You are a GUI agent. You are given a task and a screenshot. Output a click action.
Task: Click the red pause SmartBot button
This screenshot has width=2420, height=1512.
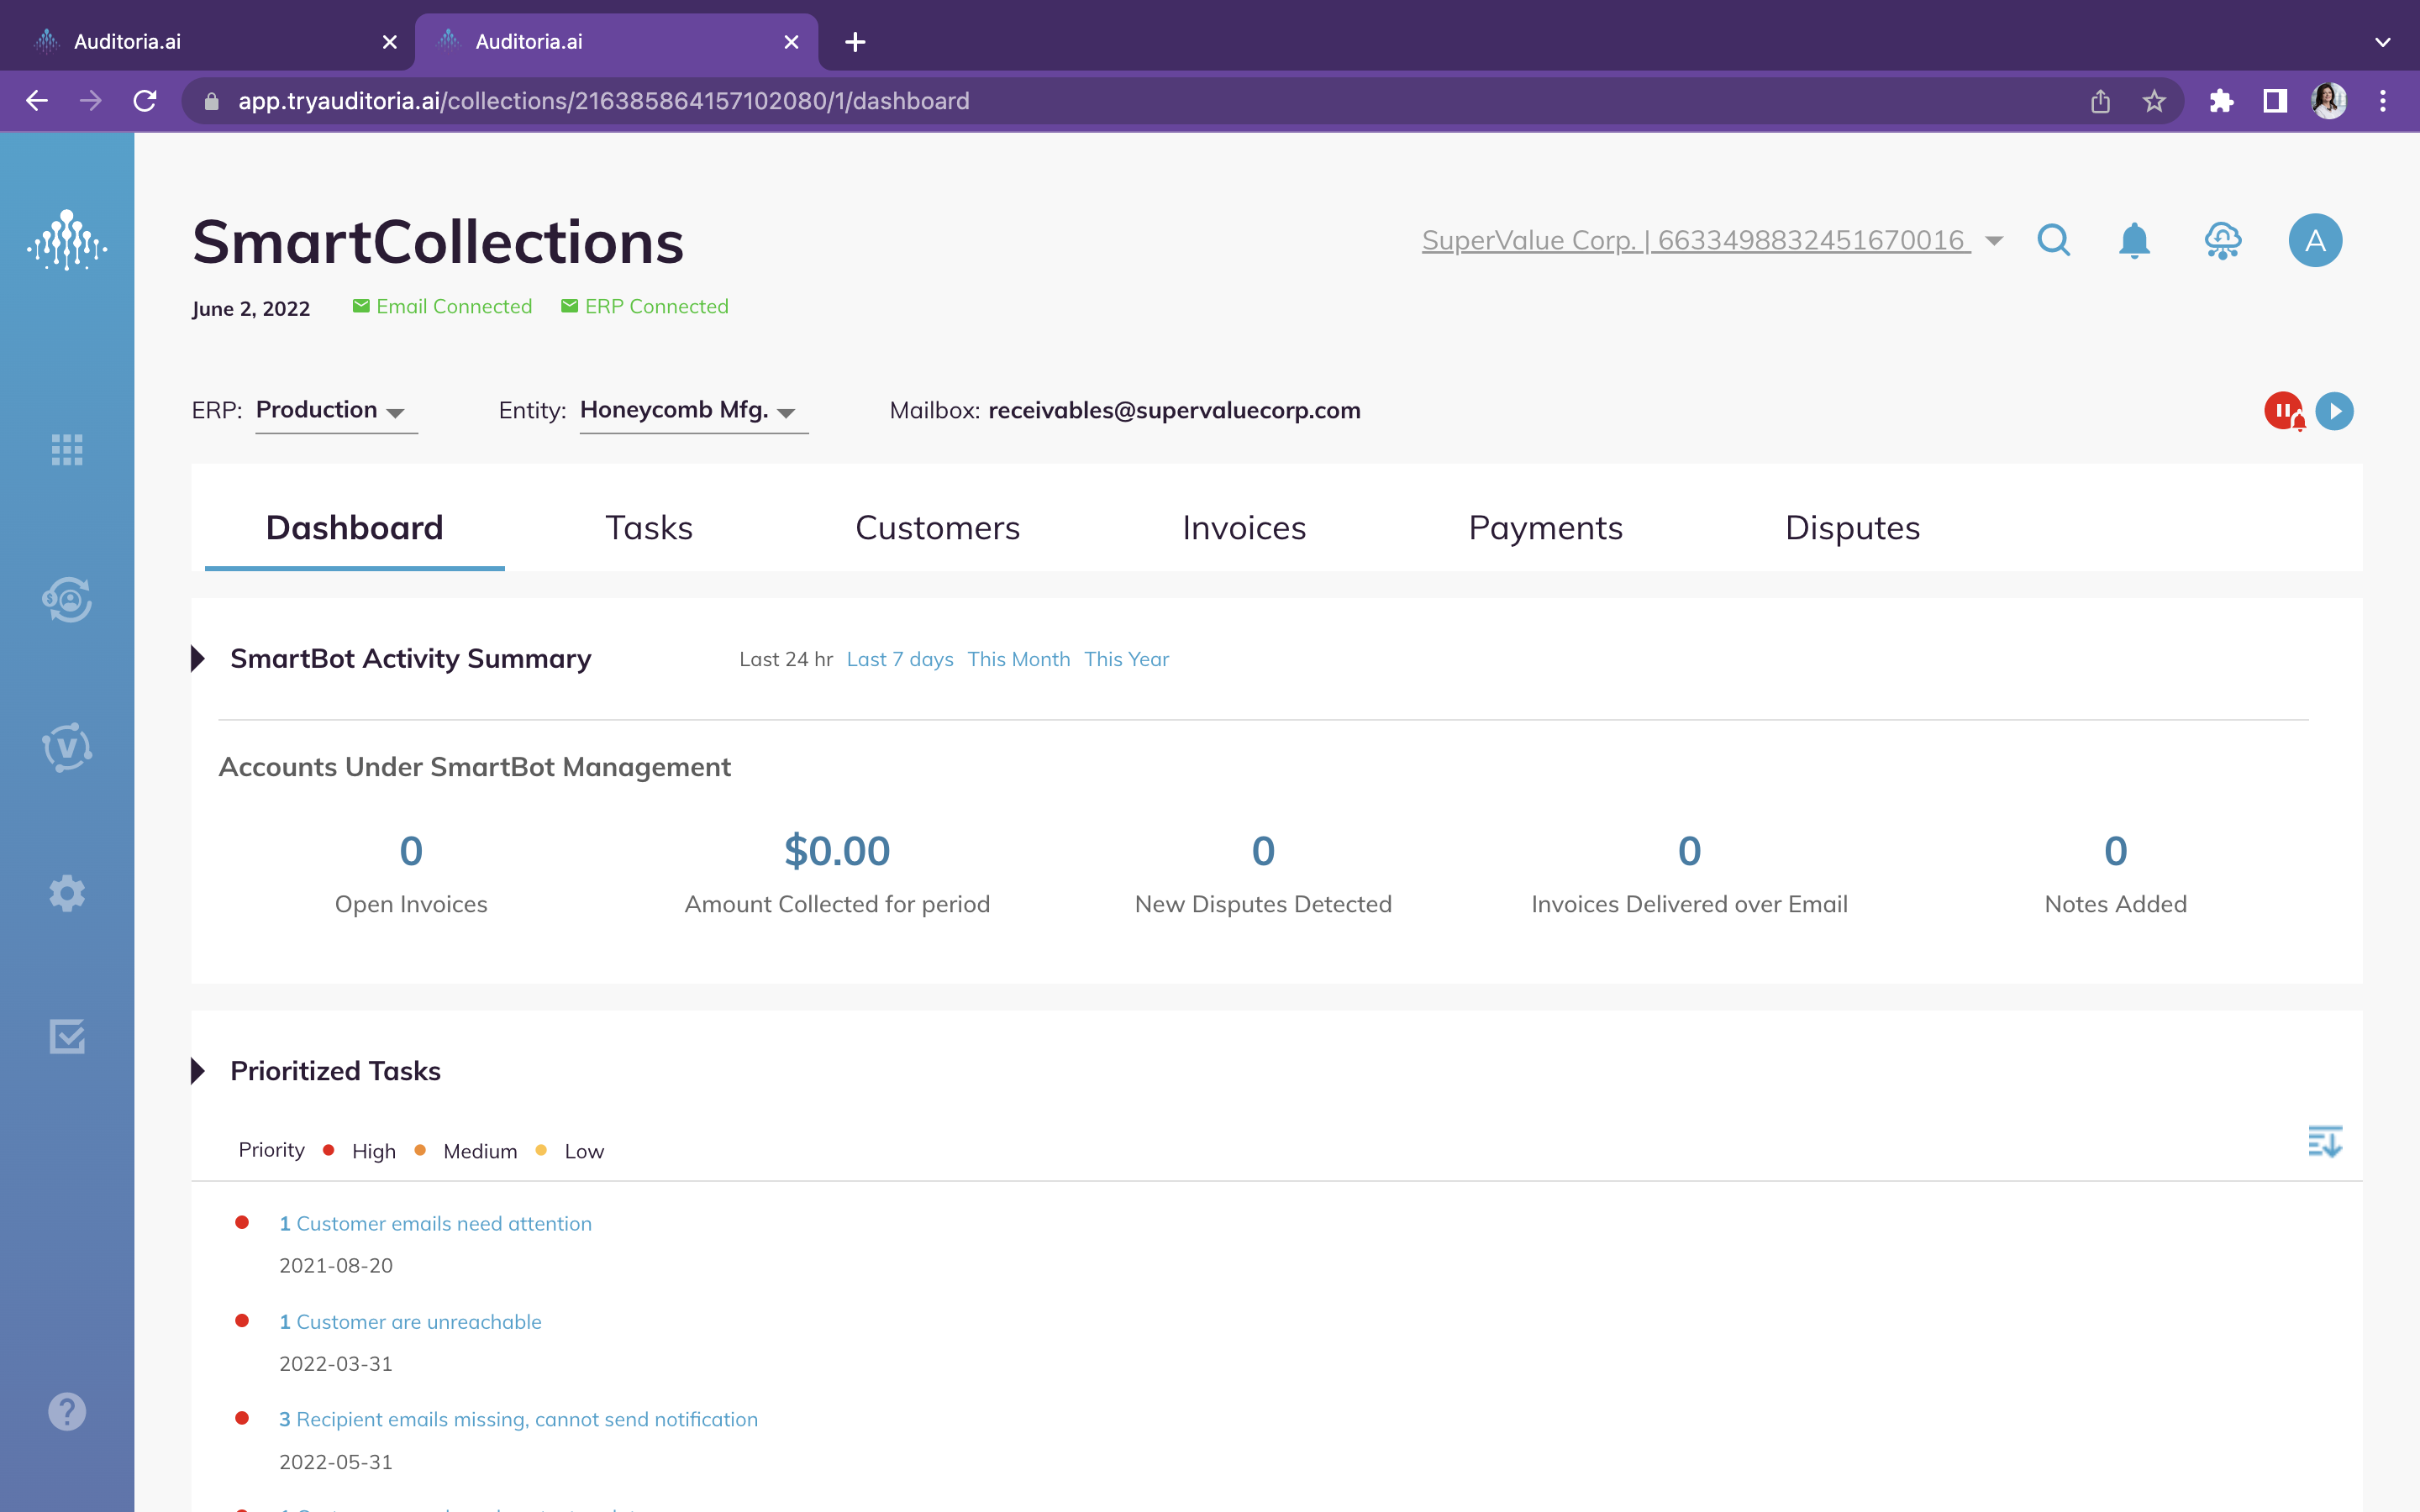(2284, 411)
